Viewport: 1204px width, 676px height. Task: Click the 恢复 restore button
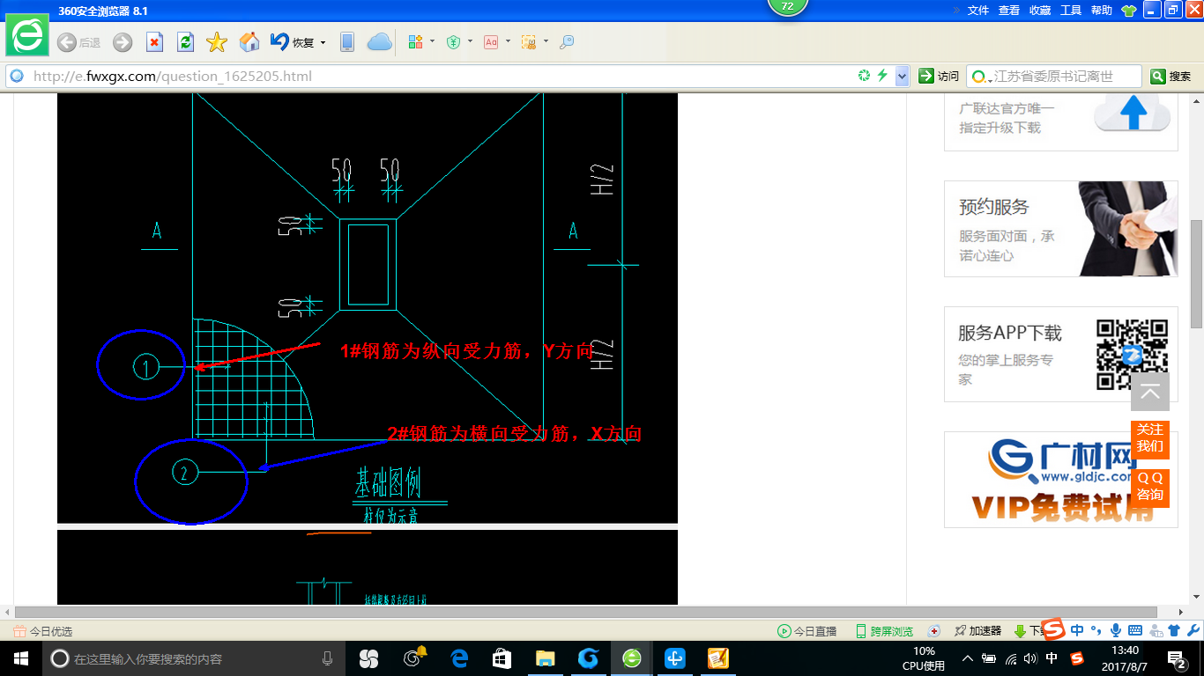pos(293,42)
